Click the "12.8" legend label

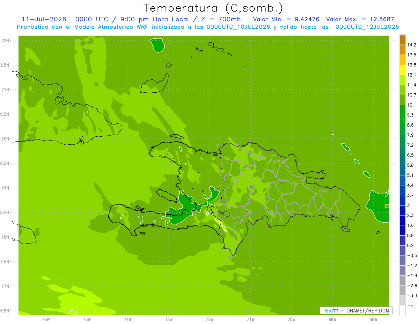(412, 65)
